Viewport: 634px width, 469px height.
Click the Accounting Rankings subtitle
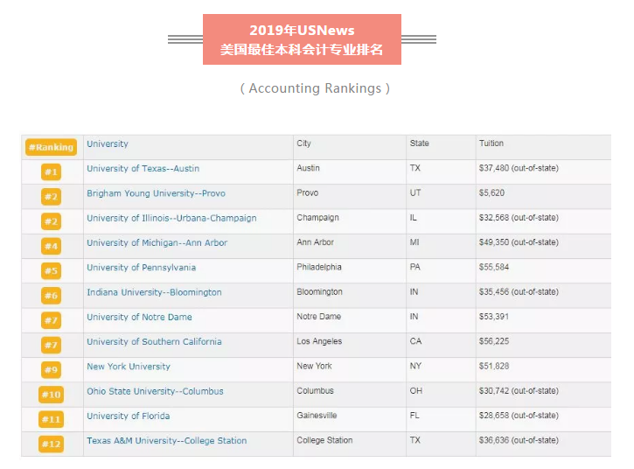coord(315,88)
